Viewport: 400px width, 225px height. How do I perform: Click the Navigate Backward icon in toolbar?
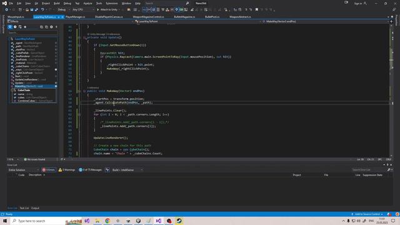6,10
